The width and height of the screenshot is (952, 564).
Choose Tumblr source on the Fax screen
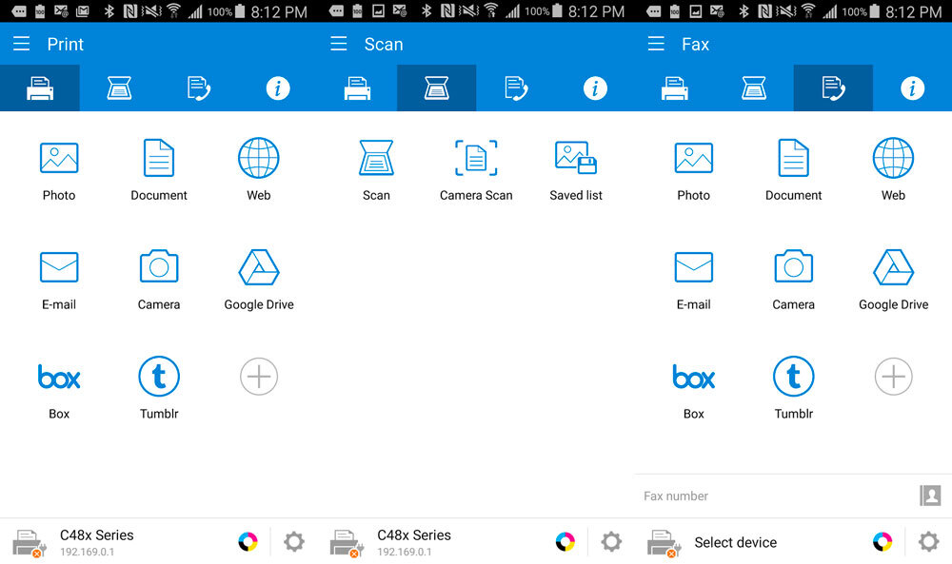pyautogui.click(x=794, y=388)
